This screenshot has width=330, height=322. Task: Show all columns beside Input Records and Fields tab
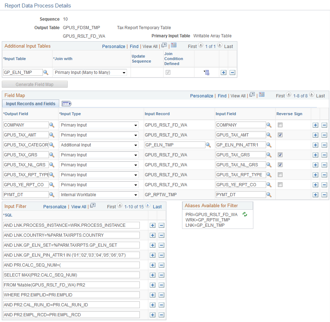click(66, 103)
